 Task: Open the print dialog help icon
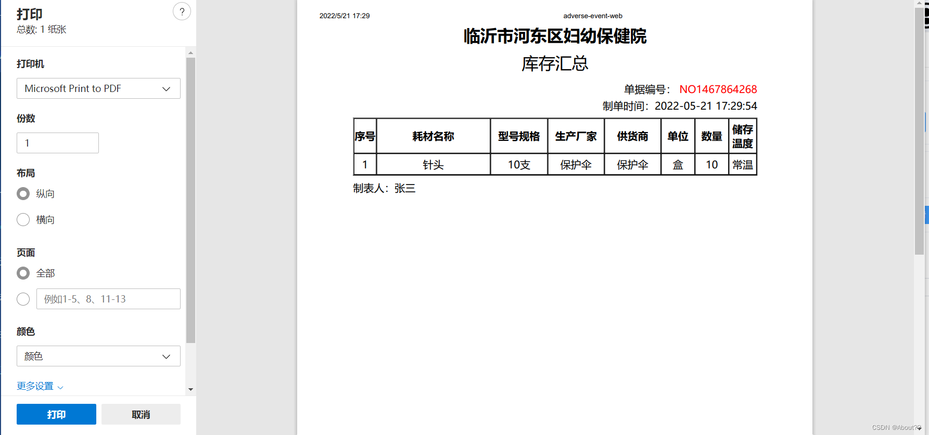pos(182,11)
